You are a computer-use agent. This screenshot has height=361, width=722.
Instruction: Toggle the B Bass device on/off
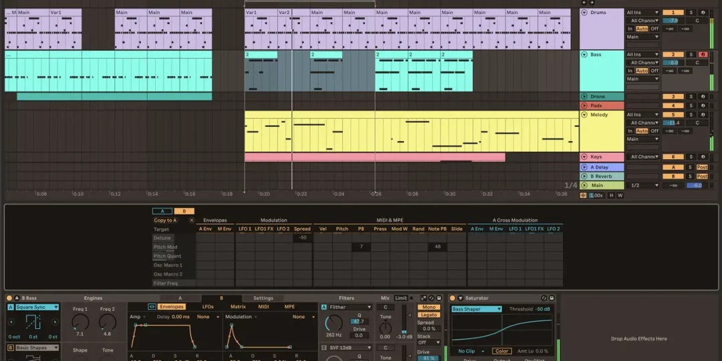(x=9, y=298)
